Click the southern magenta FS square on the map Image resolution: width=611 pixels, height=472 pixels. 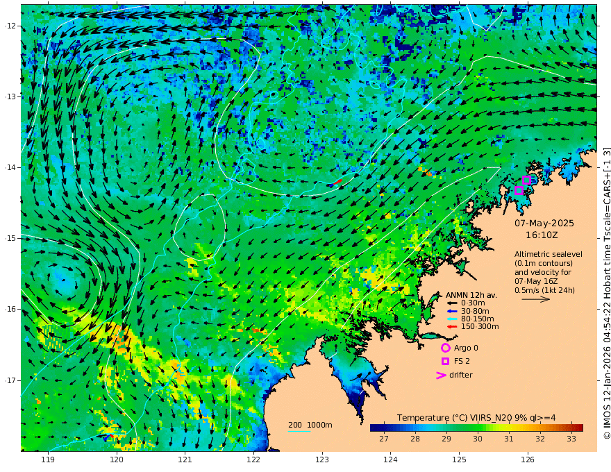(x=519, y=190)
